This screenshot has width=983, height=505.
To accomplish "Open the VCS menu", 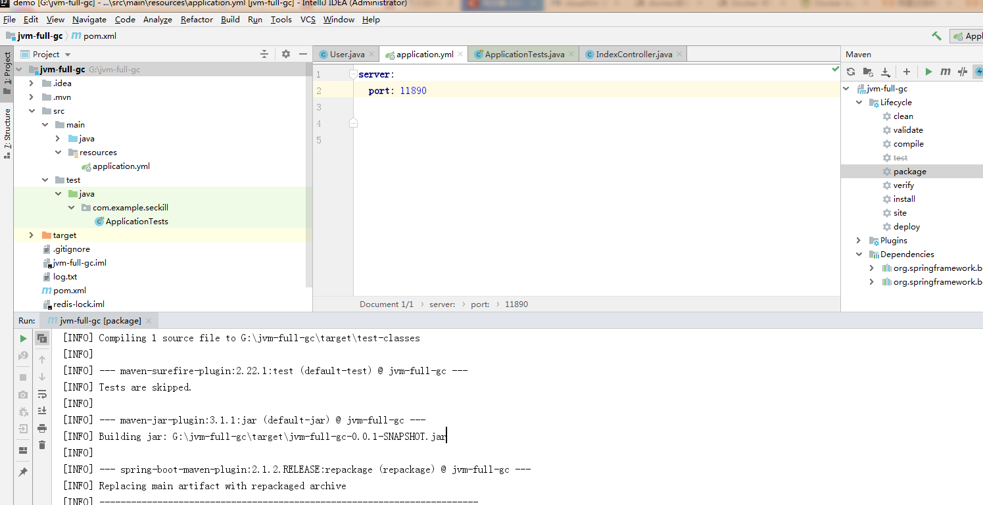I will click(308, 20).
